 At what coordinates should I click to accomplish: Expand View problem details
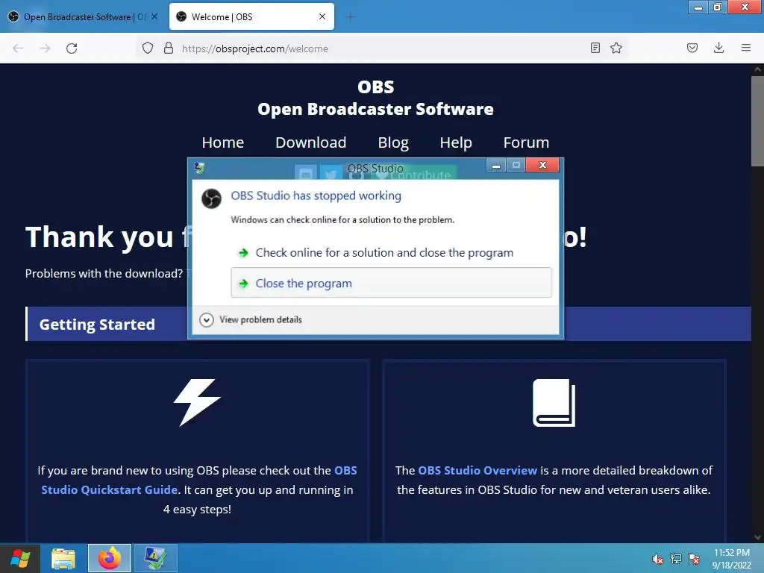point(251,319)
